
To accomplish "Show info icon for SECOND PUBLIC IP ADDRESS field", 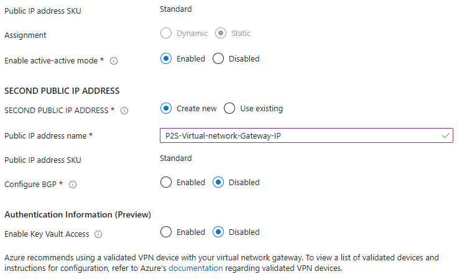I will click(x=124, y=111).
